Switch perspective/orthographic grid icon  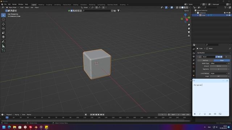coord(189,36)
